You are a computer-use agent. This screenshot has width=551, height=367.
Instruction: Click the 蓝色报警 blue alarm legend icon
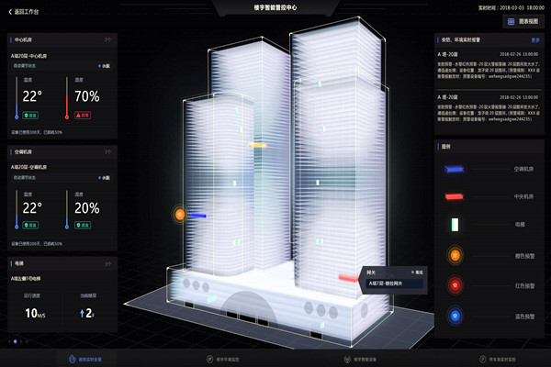coord(454,317)
